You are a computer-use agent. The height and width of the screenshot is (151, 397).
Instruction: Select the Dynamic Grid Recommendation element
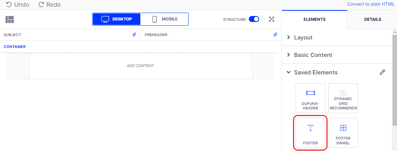point(343,98)
